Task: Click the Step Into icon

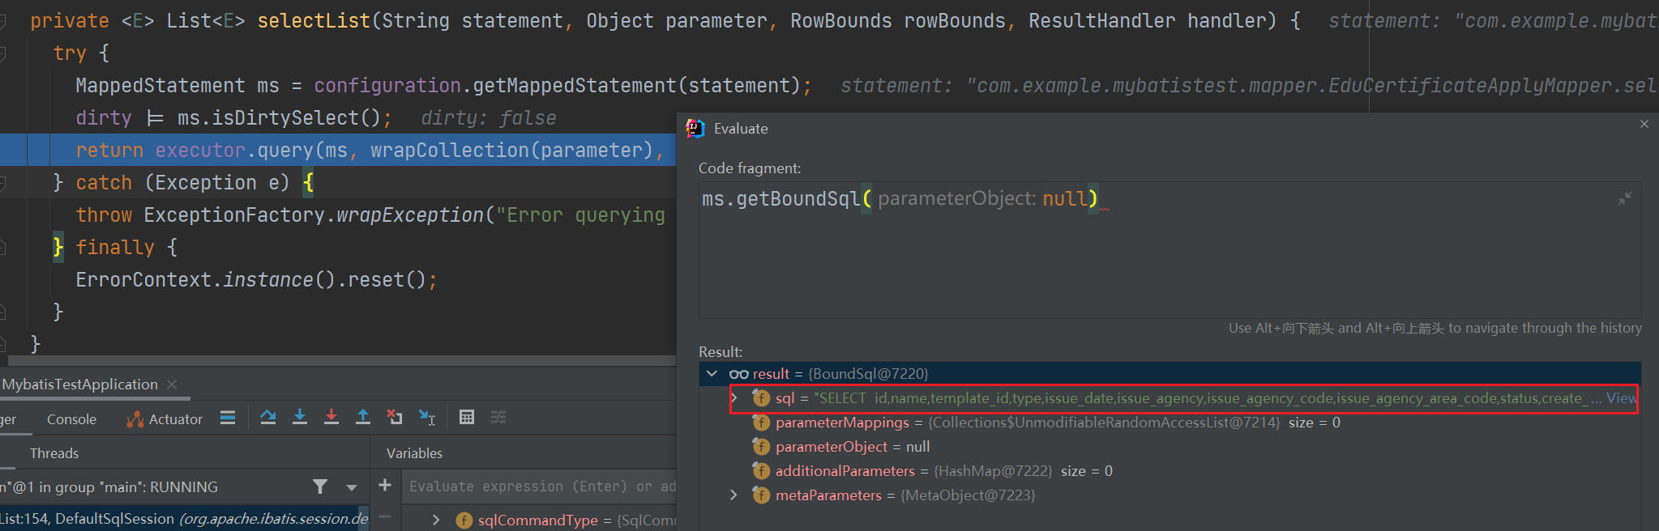Action: pyautogui.click(x=300, y=418)
